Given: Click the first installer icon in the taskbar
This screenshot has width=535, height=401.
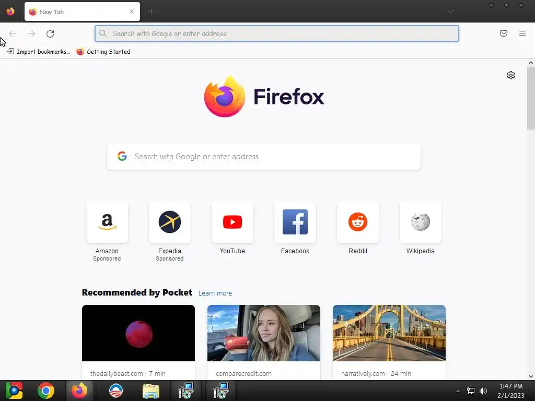Looking at the screenshot, I should click(187, 391).
